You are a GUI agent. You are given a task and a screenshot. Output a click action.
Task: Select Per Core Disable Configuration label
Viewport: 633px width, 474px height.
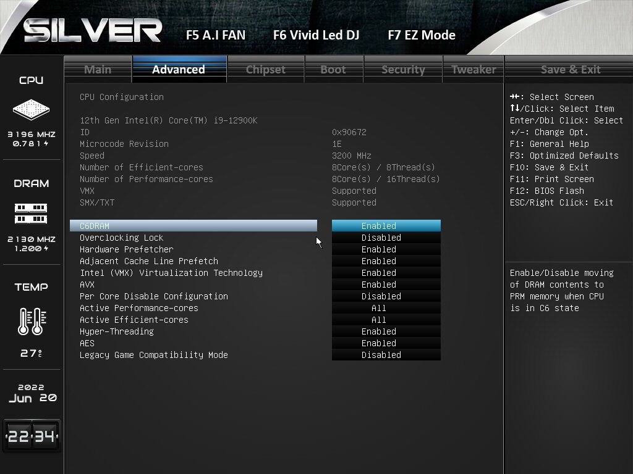click(x=154, y=296)
